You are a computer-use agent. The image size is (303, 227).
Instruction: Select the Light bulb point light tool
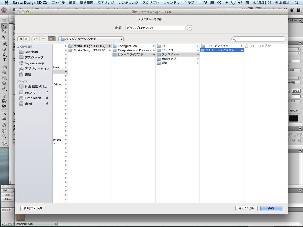(4, 95)
